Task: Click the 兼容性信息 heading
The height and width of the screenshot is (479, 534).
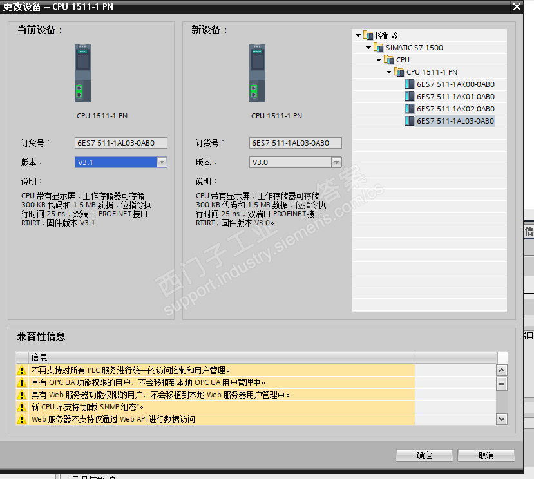Action: [41, 336]
